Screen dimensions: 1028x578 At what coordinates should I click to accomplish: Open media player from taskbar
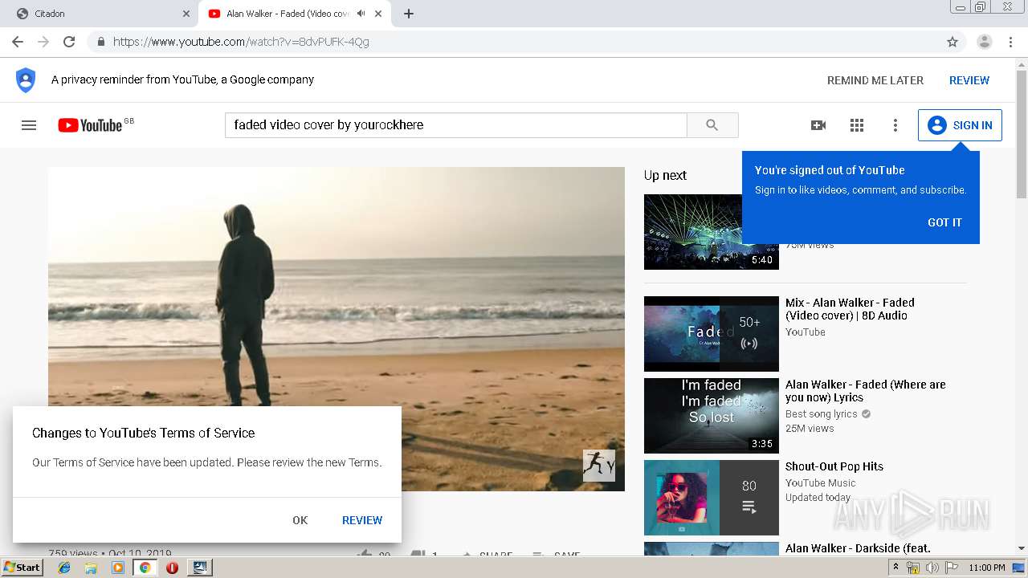coord(118,568)
